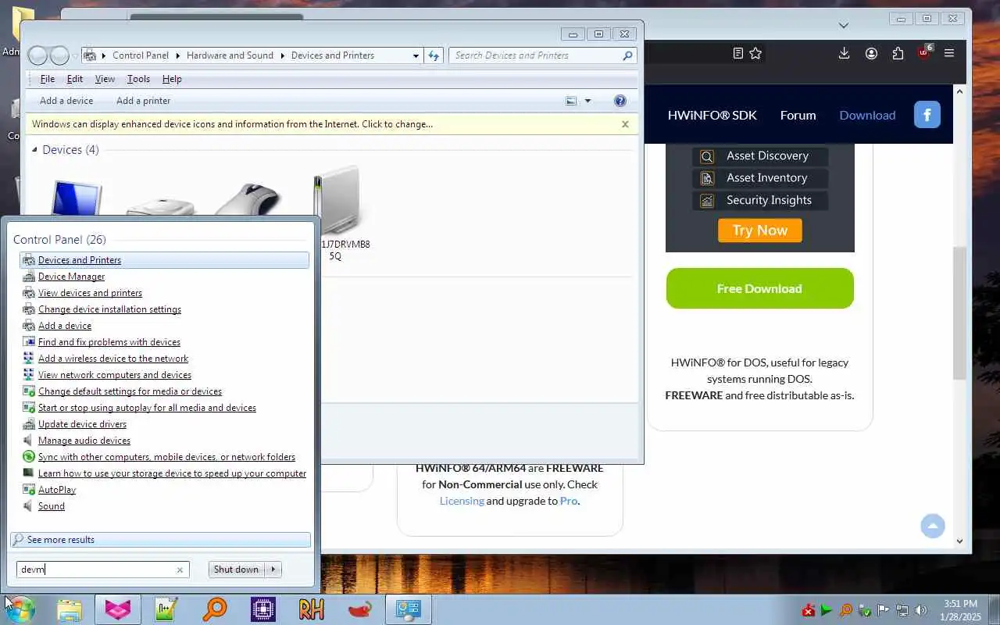1000x625 pixels.
Task: Collapse the Devices (4) group
Action: [x=34, y=149]
